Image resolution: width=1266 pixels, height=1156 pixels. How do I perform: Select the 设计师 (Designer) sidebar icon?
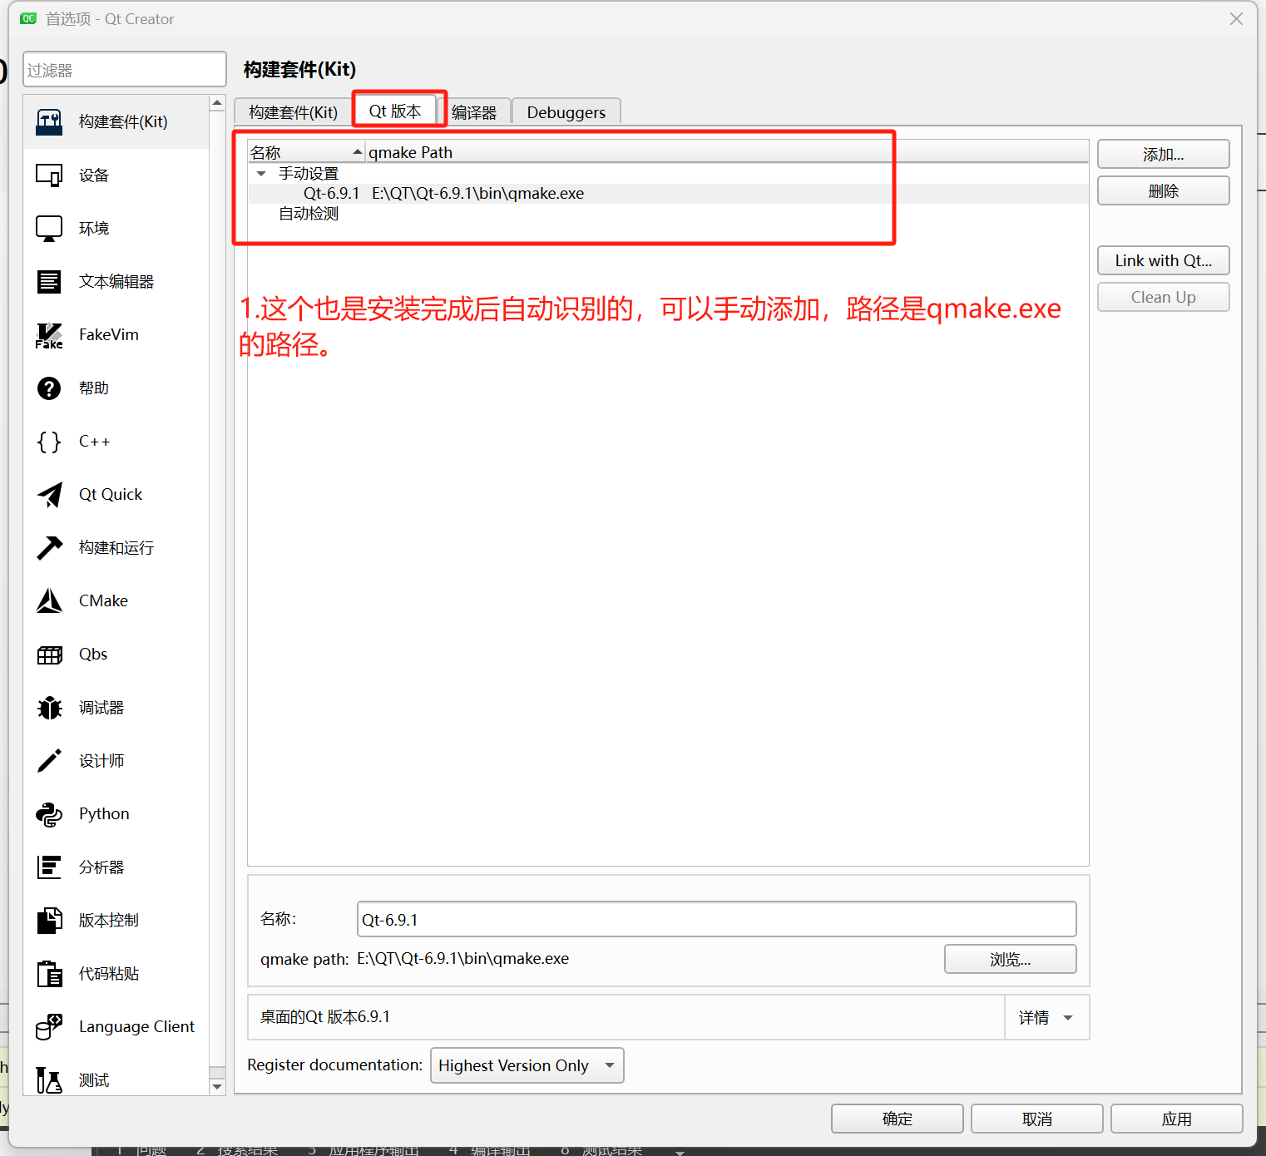click(101, 760)
